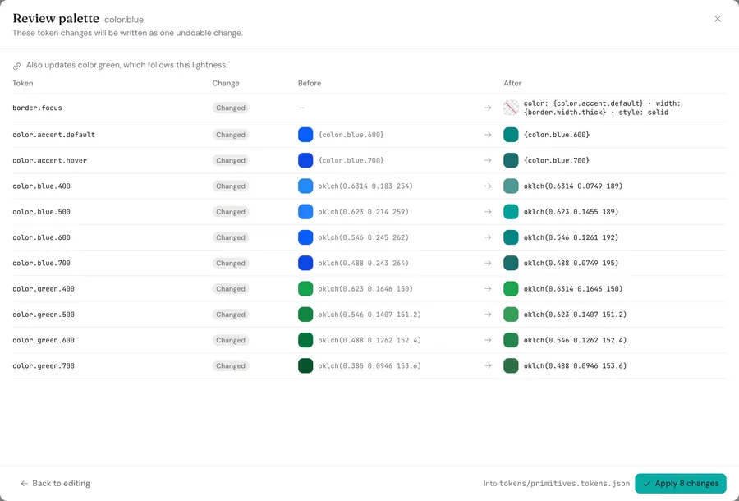Click the Changed badge in border.focus row

pyautogui.click(x=231, y=108)
